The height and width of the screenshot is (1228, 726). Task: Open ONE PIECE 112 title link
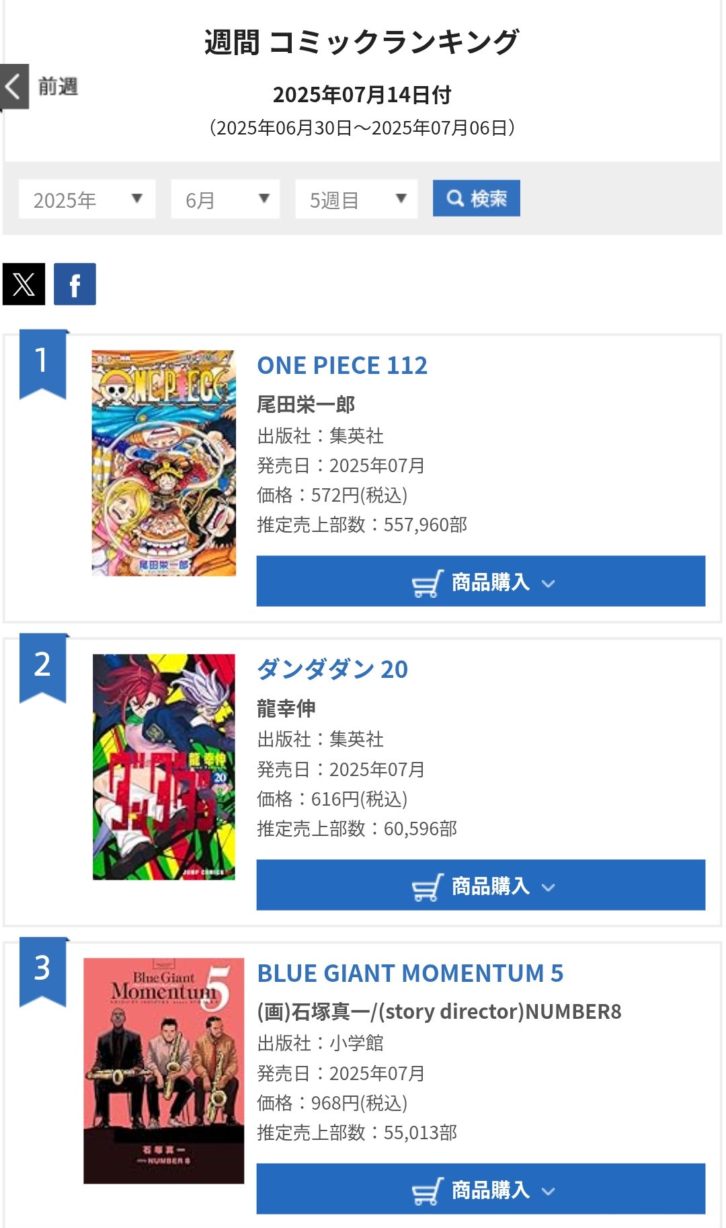[x=342, y=365]
